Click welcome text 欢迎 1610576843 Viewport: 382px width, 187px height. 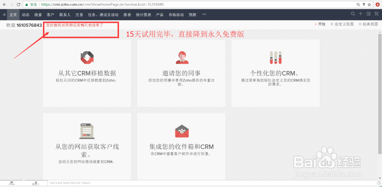(x=24, y=25)
